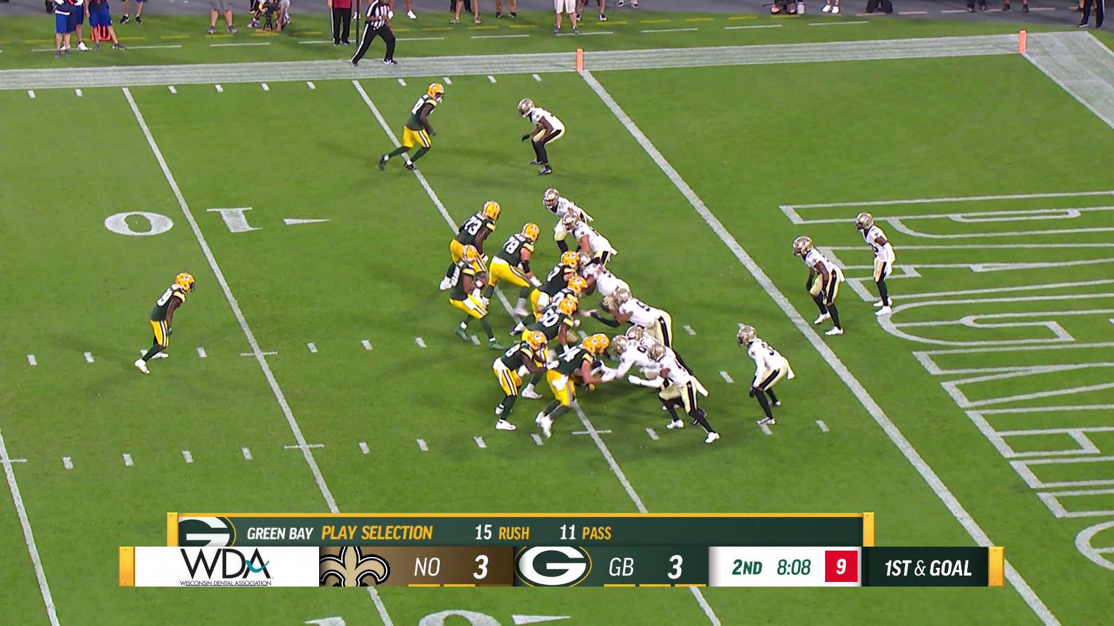Click the PLAY SELECTION label
The width and height of the screenshot is (1114, 626).
click(x=377, y=533)
